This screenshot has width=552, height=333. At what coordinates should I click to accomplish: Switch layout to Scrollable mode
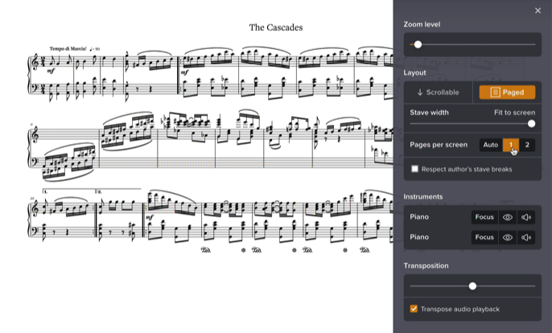439,92
